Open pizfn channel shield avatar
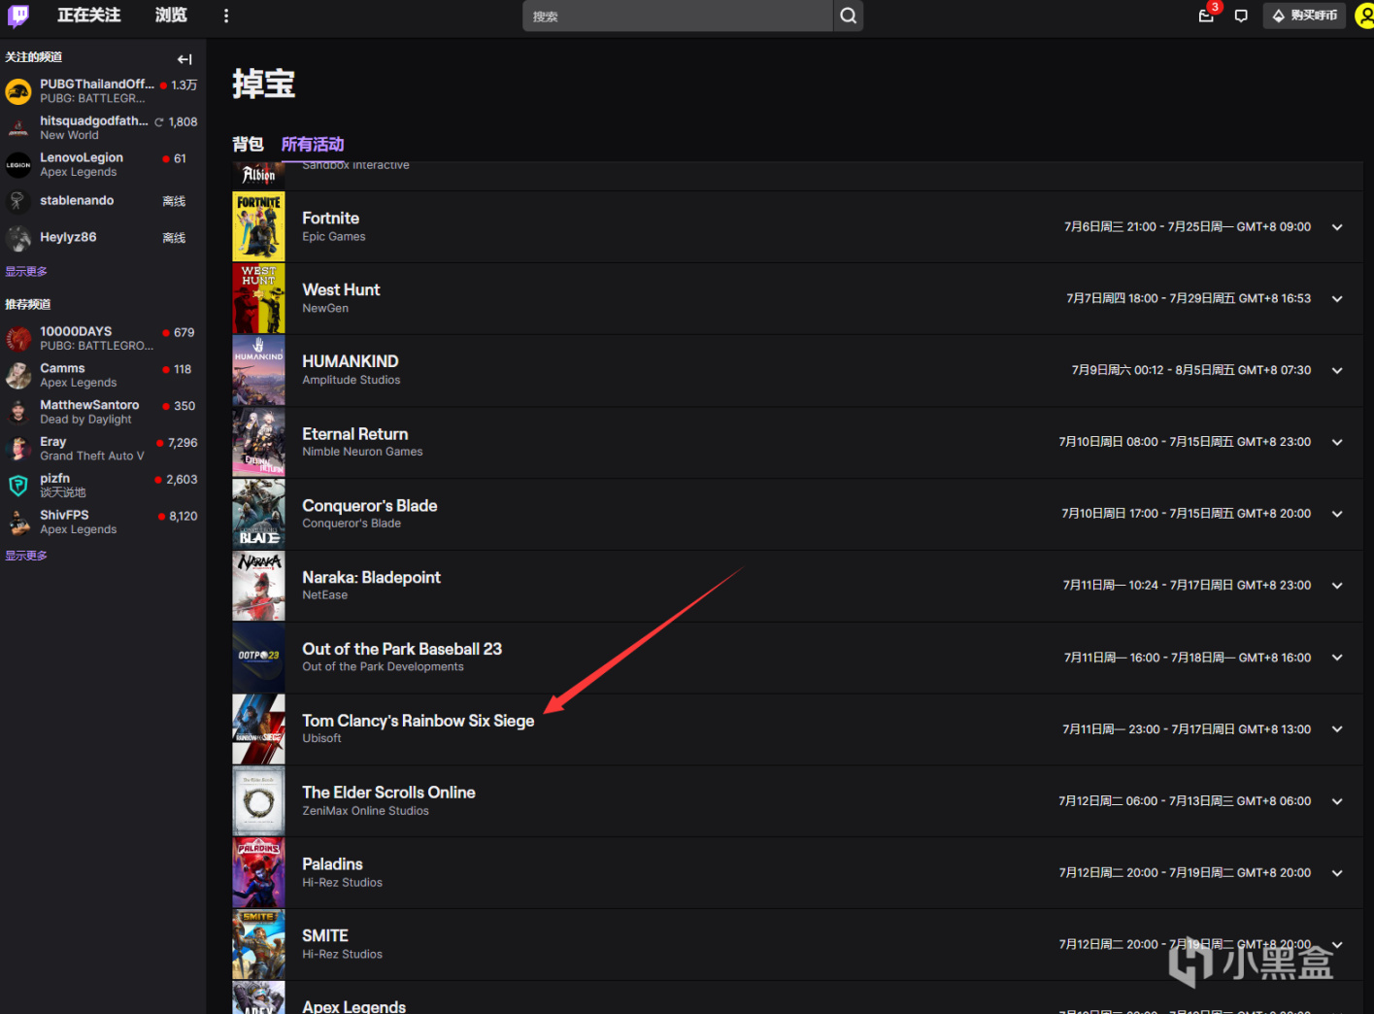 click(x=18, y=486)
